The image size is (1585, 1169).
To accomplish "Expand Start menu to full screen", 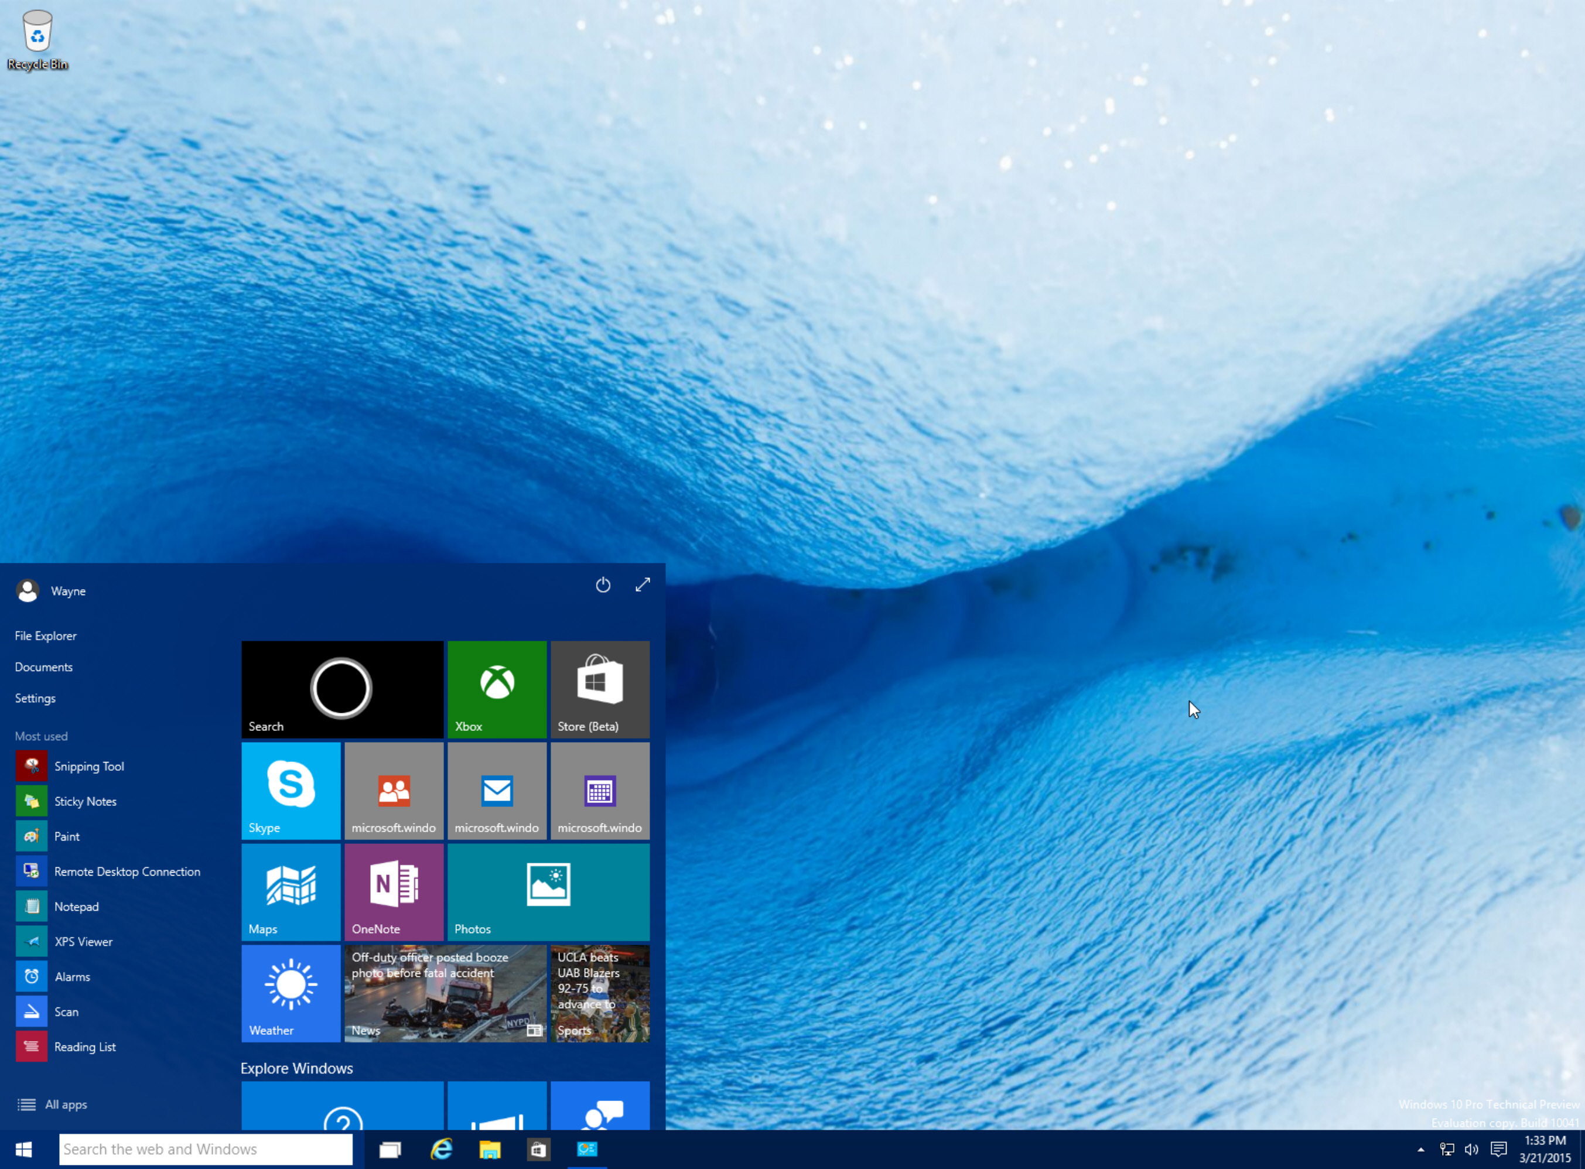I will [641, 583].
